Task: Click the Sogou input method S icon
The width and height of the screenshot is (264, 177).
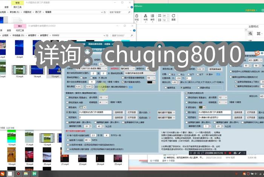Action: coord(257,53)
